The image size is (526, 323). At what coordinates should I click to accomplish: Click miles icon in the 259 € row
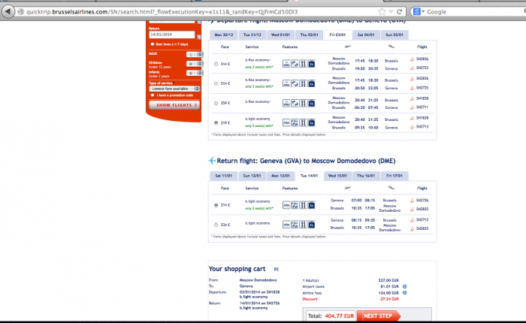pyautogui.click(x=286, y=103)
